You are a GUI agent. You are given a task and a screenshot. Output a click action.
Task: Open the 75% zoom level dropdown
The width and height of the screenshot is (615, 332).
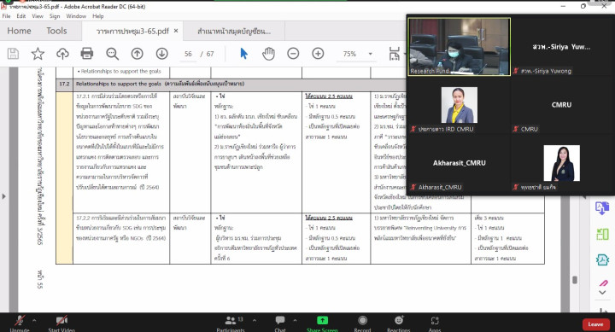point(370,54)
